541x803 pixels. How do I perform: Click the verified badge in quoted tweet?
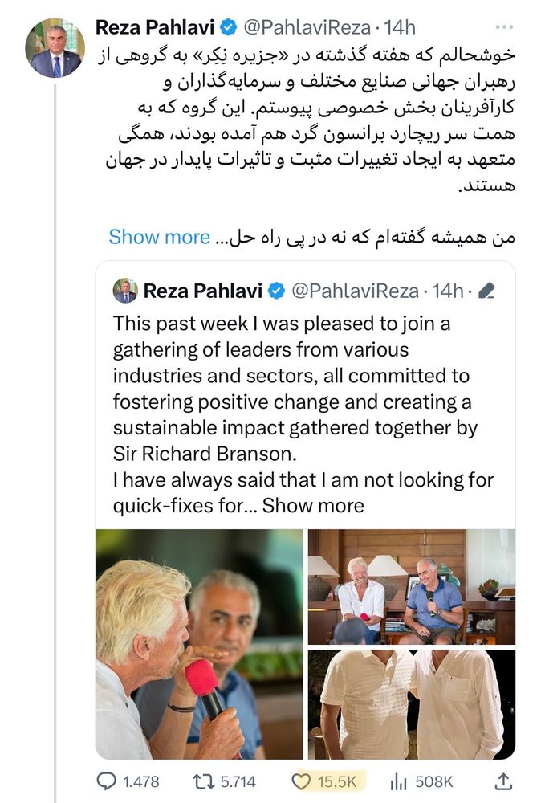(275, 291)
